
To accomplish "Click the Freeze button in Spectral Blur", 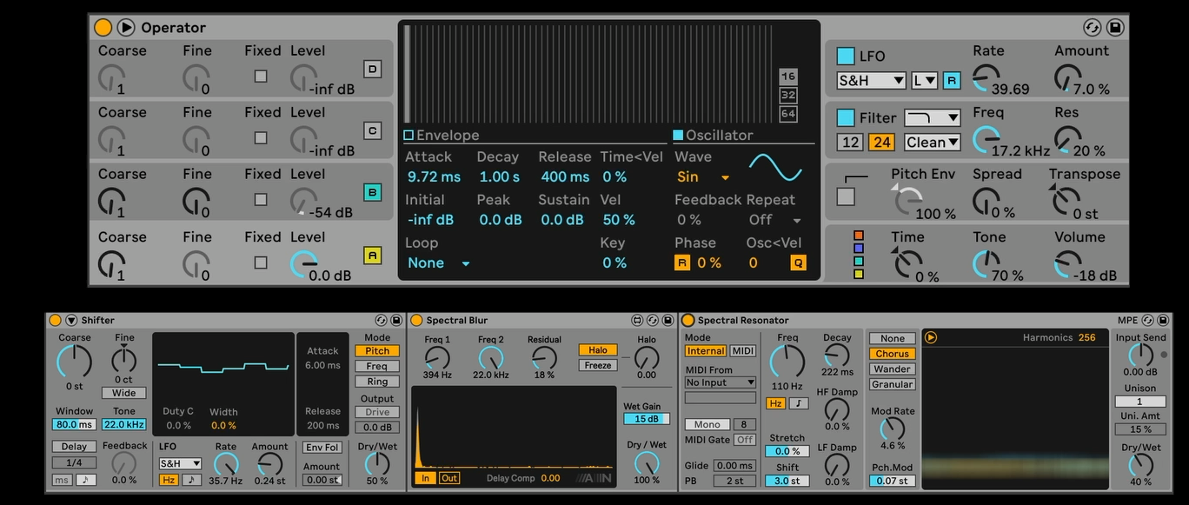I will [x=598, y=365].
